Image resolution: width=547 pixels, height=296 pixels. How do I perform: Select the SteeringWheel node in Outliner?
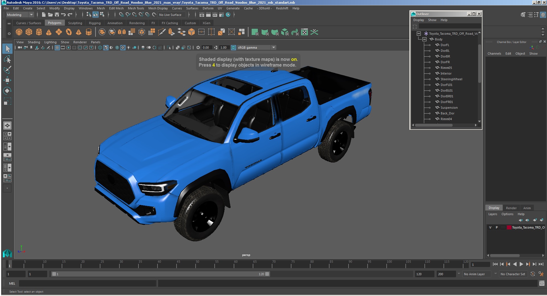(451, 79)
